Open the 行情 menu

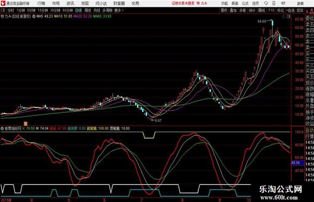pos(41,3)
